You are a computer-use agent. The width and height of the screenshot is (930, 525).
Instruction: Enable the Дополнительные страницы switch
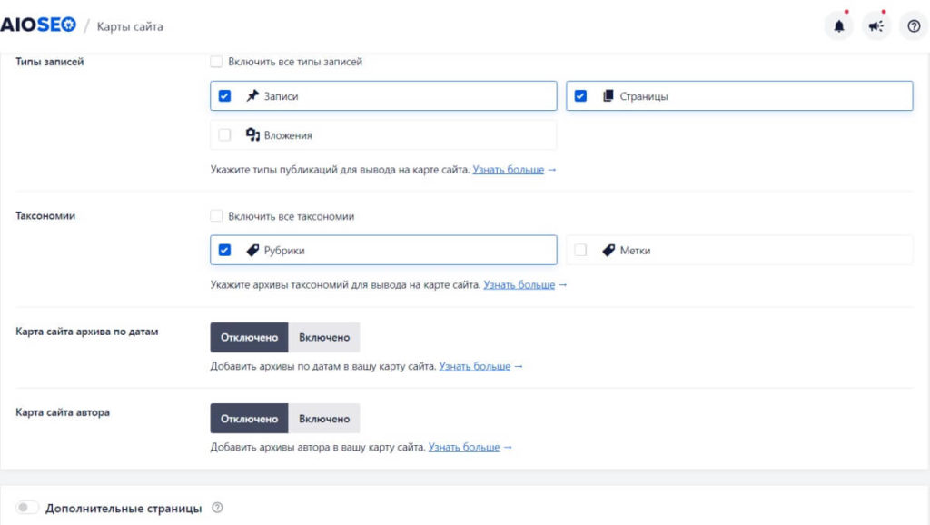[x=26, y=507]
